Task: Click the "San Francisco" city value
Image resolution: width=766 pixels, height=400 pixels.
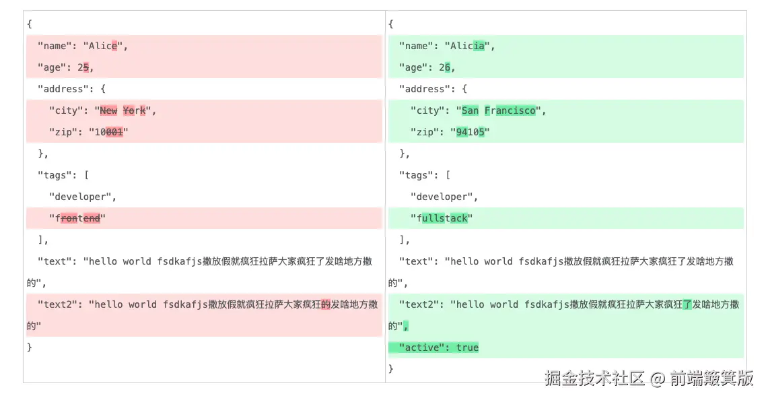Action: 498,110
